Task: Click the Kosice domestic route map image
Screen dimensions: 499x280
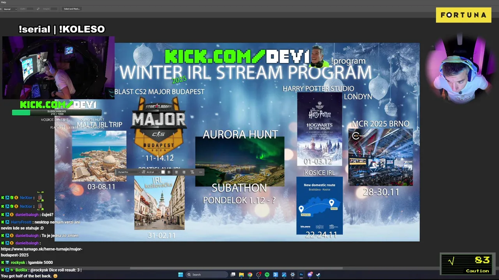Action: coord(320,205)
